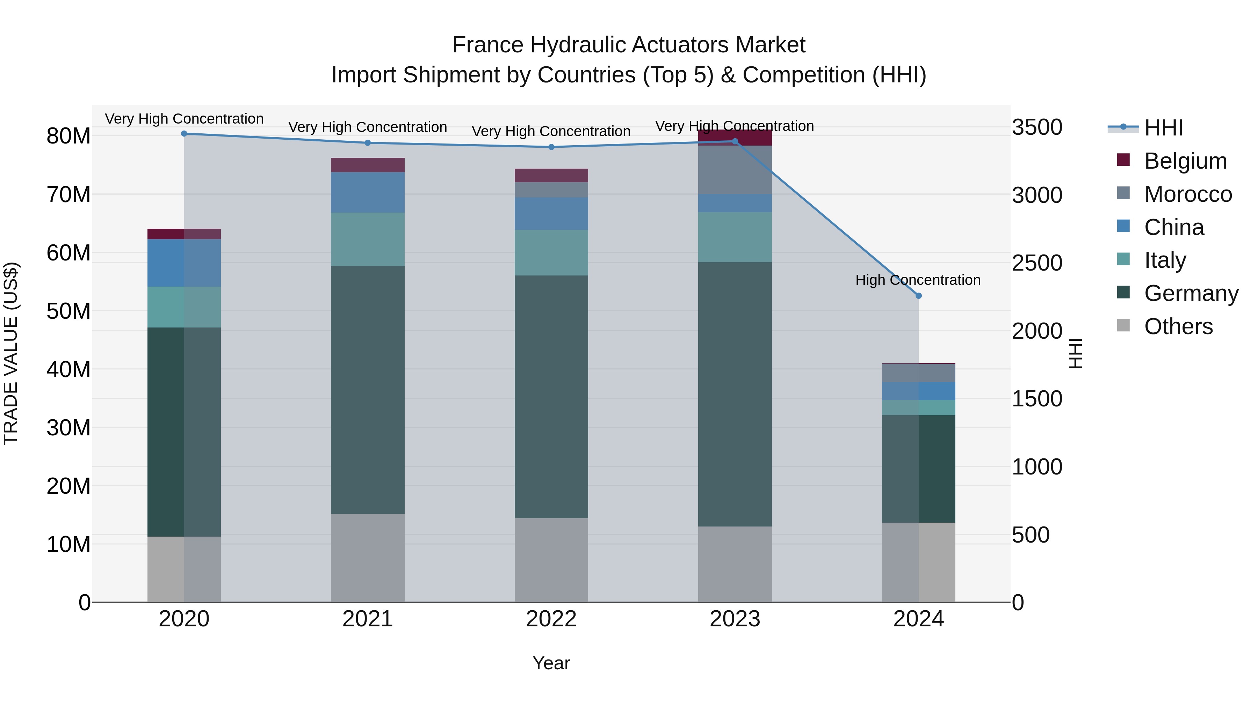Toggle China series in the legend

pyautogui.click(x=1161, y=227)
